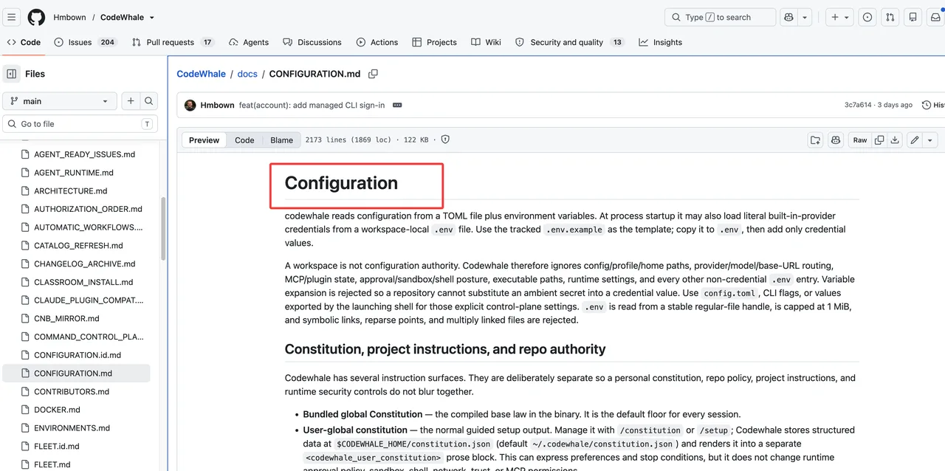Expand the Copilot dropdown arrow in header
Viewport: 945px width, 471px height.
[x=805, y=17]
